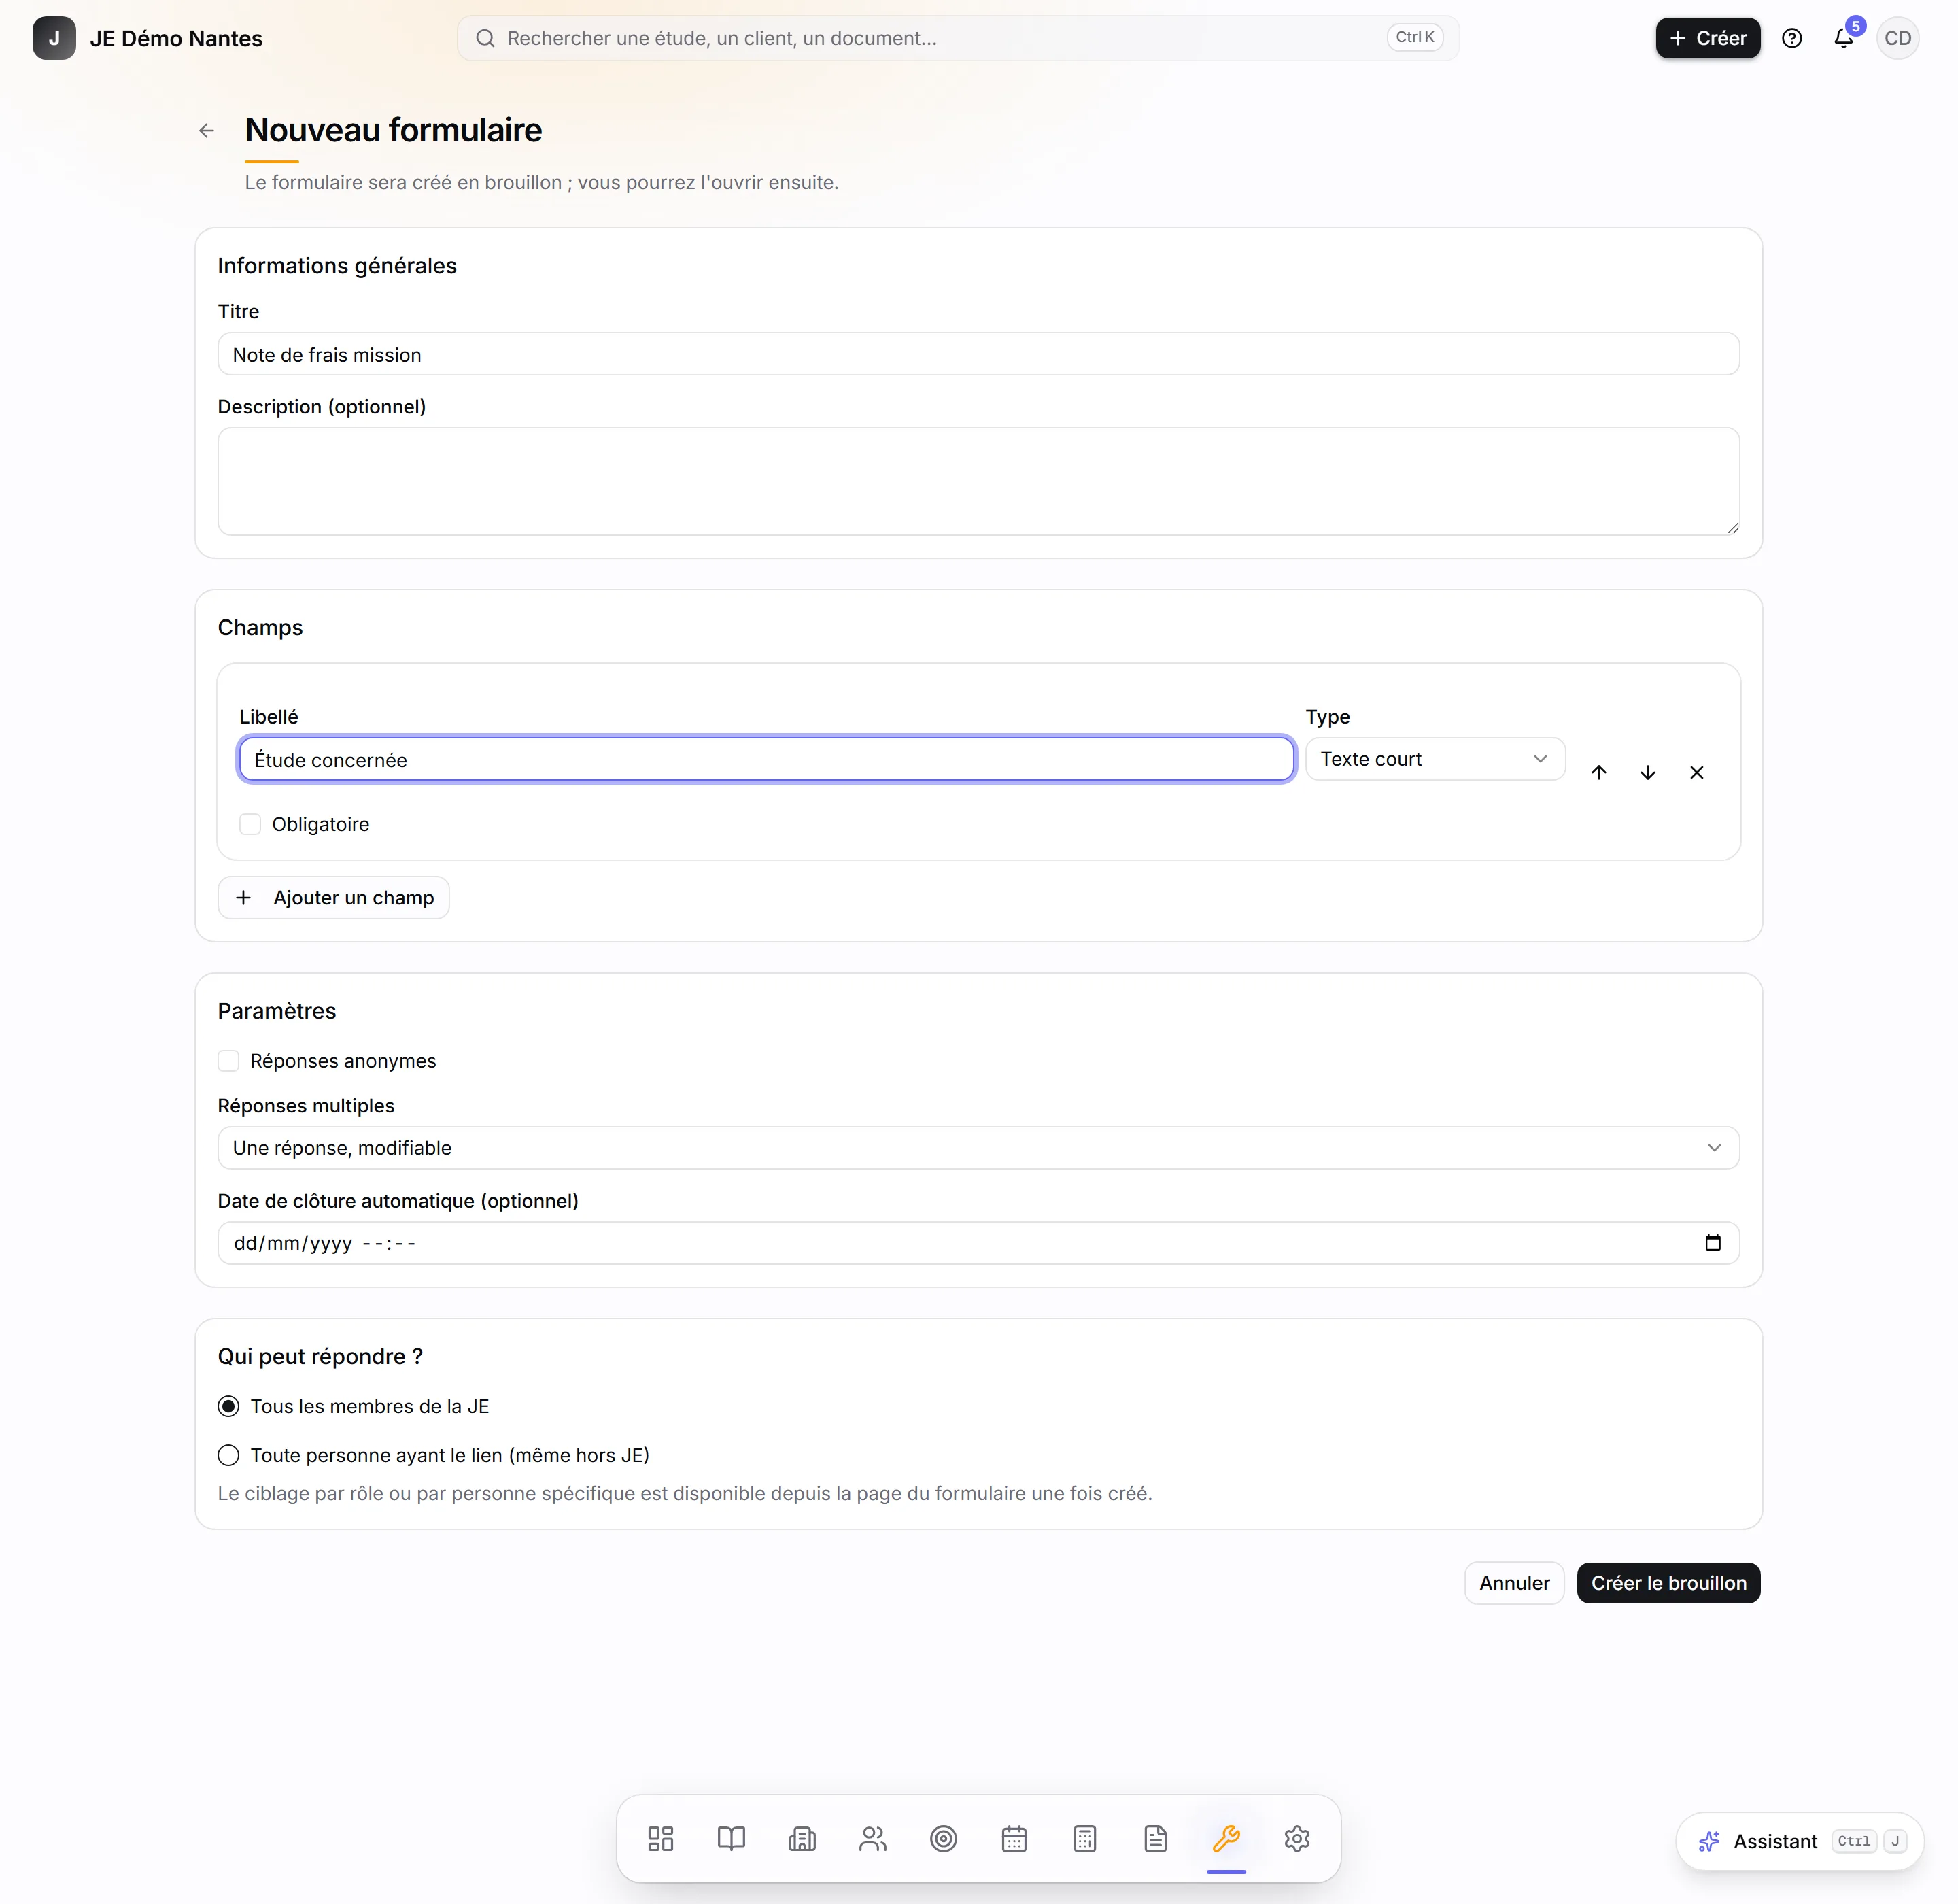Click the date de clôture input
Viewport: 1958px width, 1904px height.
978,1243
